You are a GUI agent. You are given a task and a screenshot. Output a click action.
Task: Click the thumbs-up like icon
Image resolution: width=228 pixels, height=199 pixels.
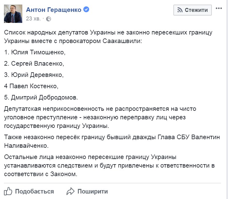coord(8,191)
